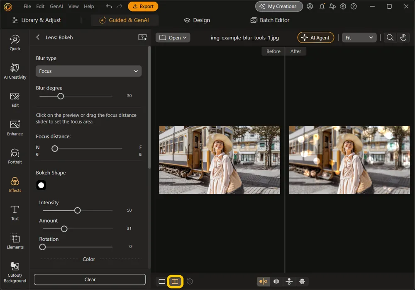Click the Bokeh panel vertical scrollbar

click(x=149, y=107)
